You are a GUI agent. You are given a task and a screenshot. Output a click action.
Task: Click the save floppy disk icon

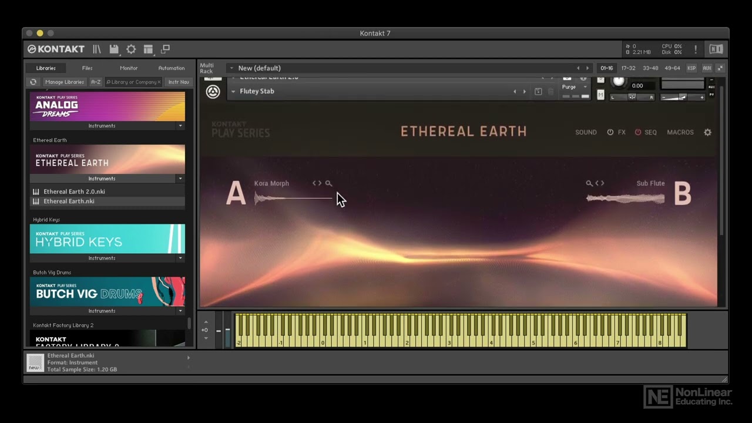(114, 49)
